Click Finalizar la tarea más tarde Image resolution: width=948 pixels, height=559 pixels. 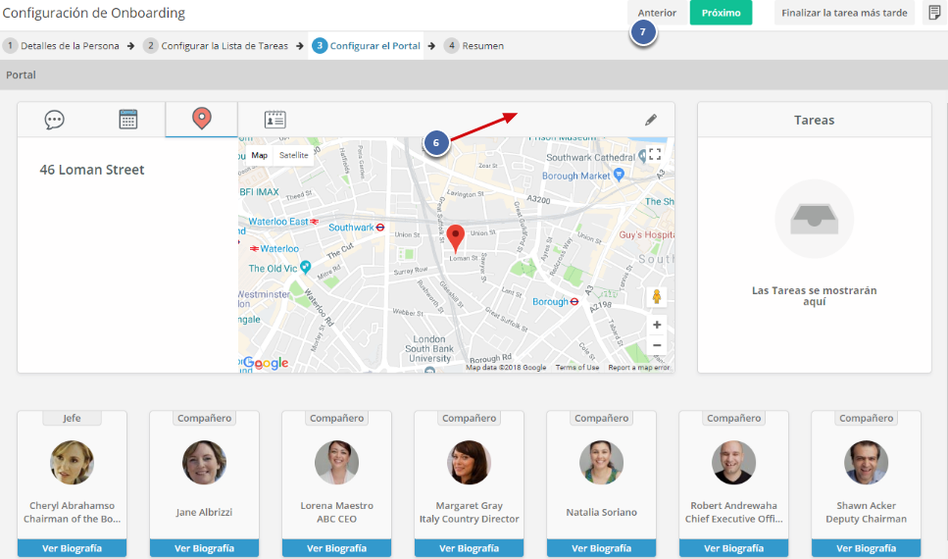(x=844, y=13)
